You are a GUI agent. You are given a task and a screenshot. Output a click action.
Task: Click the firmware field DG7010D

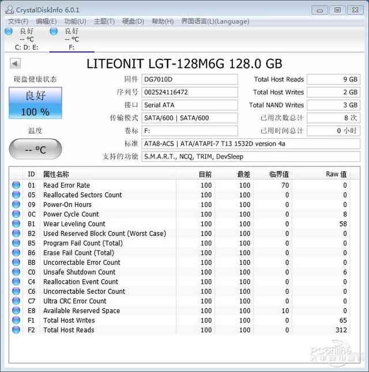190,79
